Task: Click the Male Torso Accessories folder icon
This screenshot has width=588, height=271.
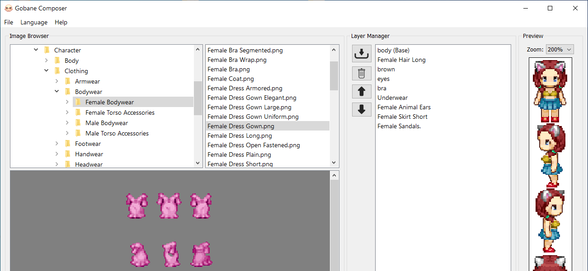Action: click(78, 133)
